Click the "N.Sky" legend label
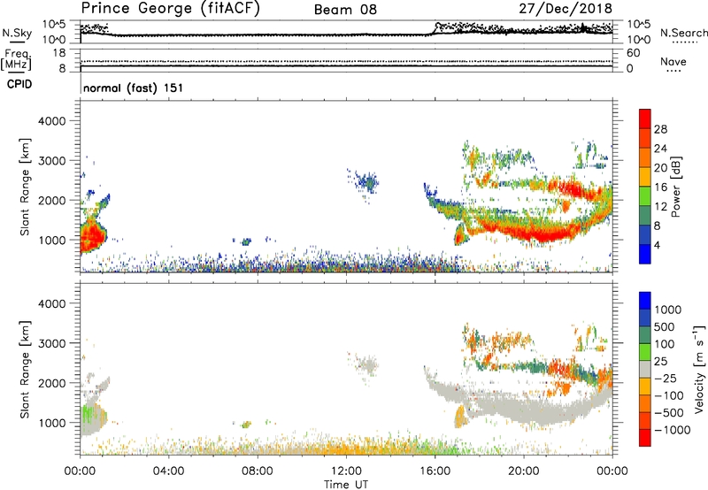 click(x=17, y=33)
